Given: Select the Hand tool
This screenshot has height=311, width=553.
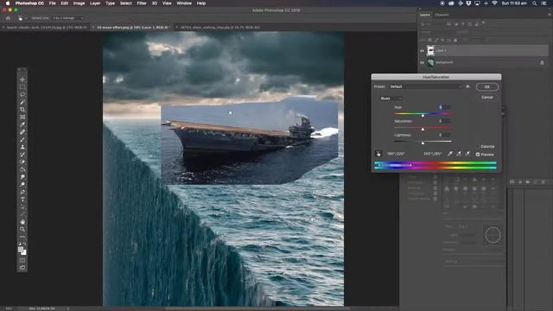Looking at the screenshot, I should click(22, 222).
